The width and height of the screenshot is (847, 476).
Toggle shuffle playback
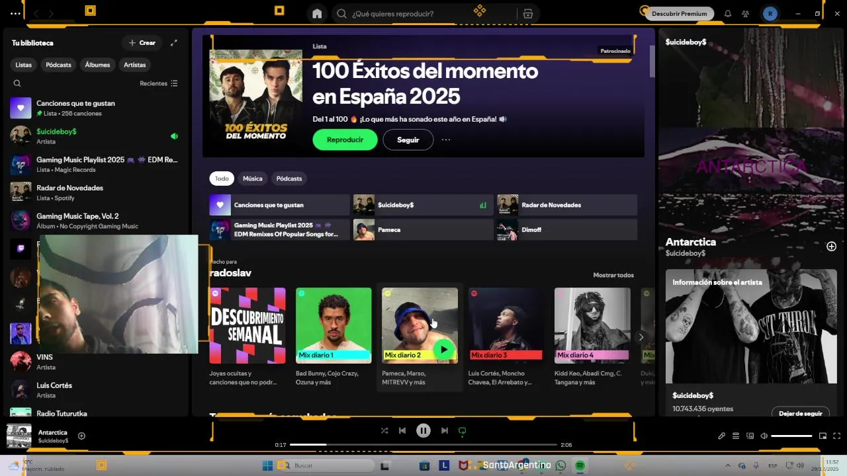point(384,430)
